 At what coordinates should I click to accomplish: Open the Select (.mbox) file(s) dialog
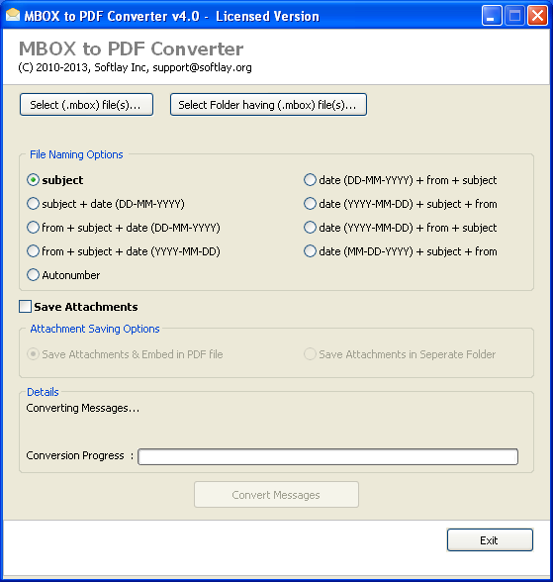click(x=86, y=105)
